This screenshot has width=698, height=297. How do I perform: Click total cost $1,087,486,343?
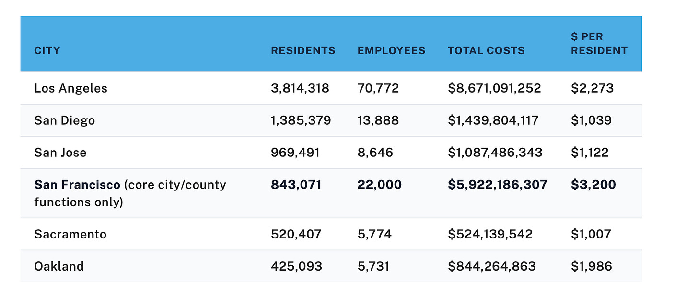tap(495, 153)
